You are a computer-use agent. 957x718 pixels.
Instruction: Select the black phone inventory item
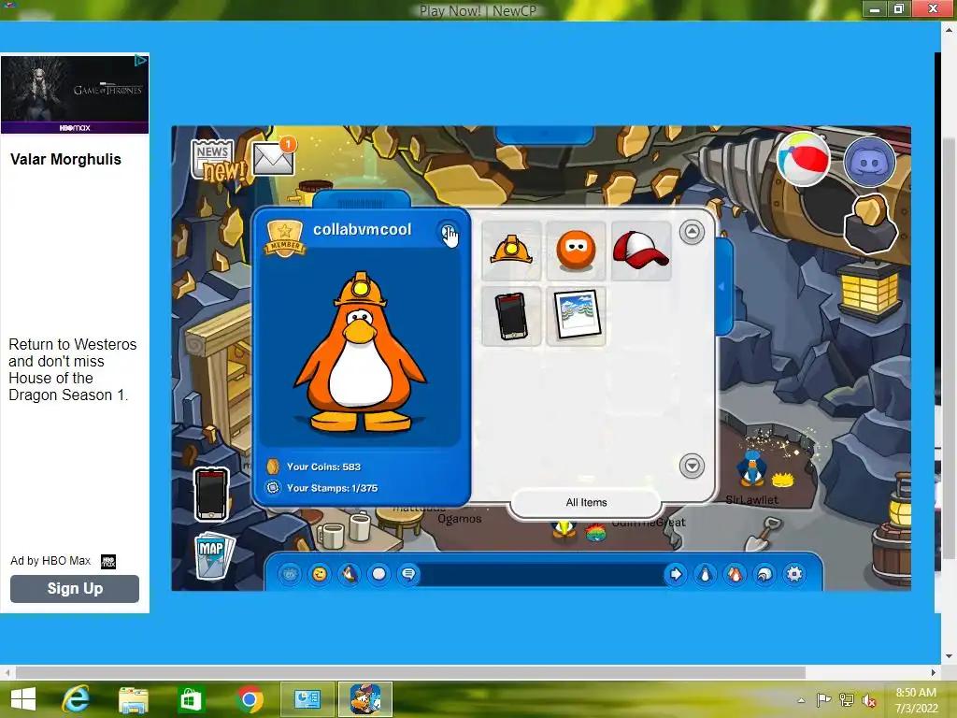(x=511, y=316)
